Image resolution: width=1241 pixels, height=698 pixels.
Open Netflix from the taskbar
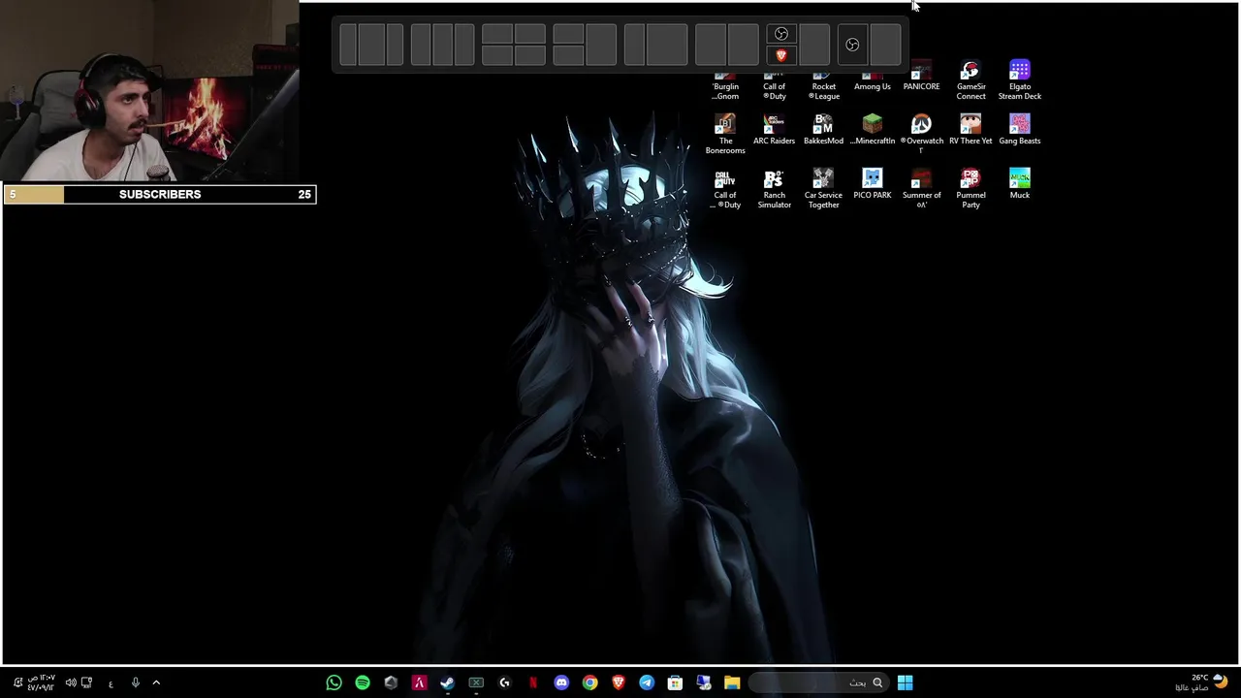(x=532, y=682)
